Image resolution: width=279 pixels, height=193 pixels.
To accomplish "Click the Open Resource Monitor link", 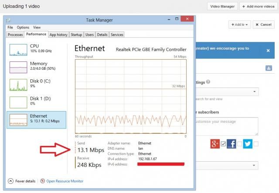I will [64, 181].
